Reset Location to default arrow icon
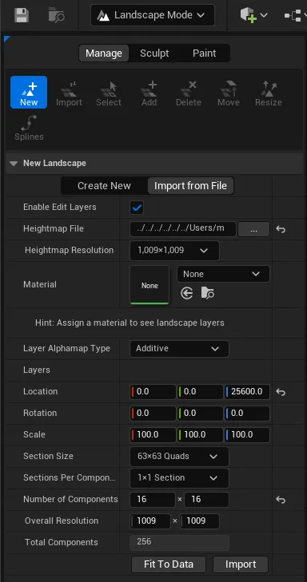307x582 pixels. pyautogui.click(x=281, y=392)
